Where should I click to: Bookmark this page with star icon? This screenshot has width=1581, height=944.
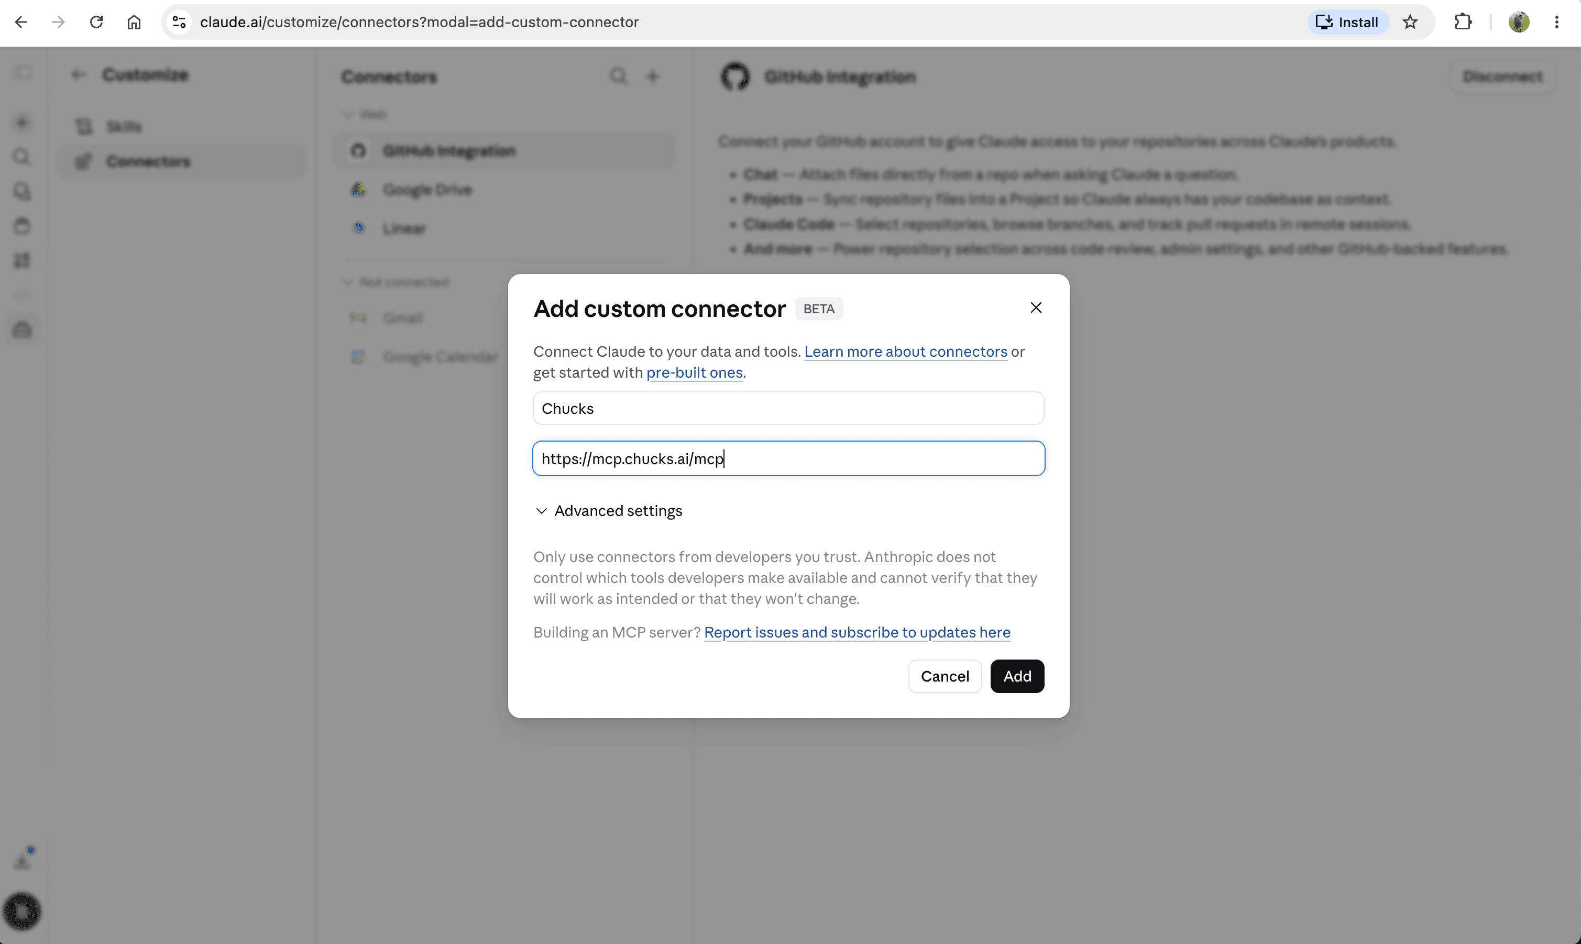[x=1410, y=22]
